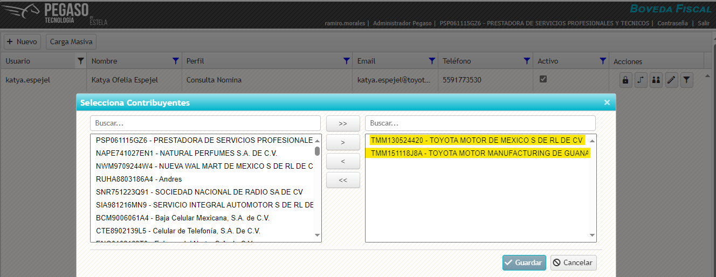This screenshot has width=716, height=277.
Task: Open the filter on Nombre column
Action: coord(175,61)
